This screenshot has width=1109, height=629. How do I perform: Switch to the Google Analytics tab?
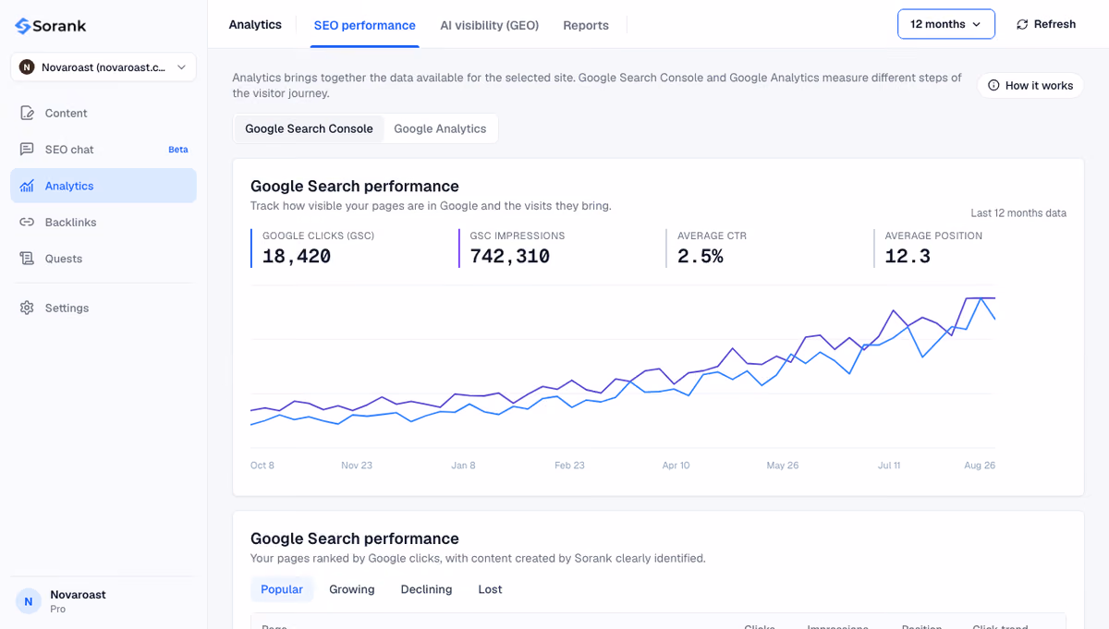[440, 128]
